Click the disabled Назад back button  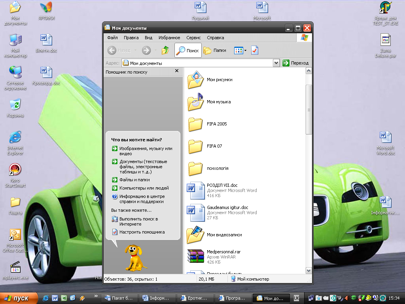(x=119, y=50)
